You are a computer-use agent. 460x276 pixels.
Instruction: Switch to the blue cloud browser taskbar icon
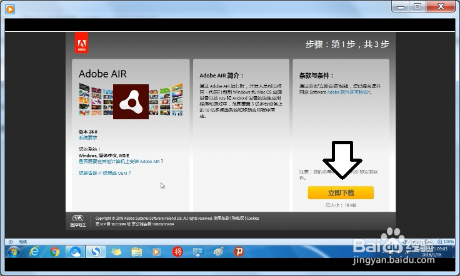[76, 252]
